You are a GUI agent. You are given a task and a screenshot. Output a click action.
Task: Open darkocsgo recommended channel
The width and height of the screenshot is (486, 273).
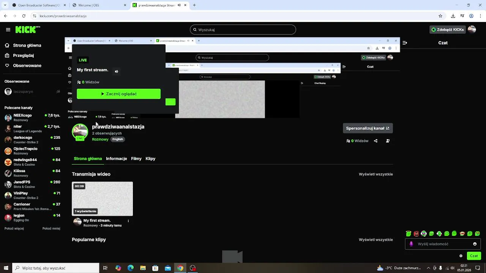pyautogui.click(x=32, y=140)
